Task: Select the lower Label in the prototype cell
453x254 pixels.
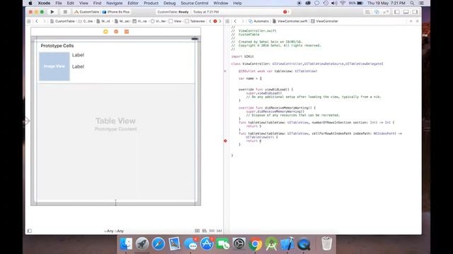Action: tap(78, 66)
